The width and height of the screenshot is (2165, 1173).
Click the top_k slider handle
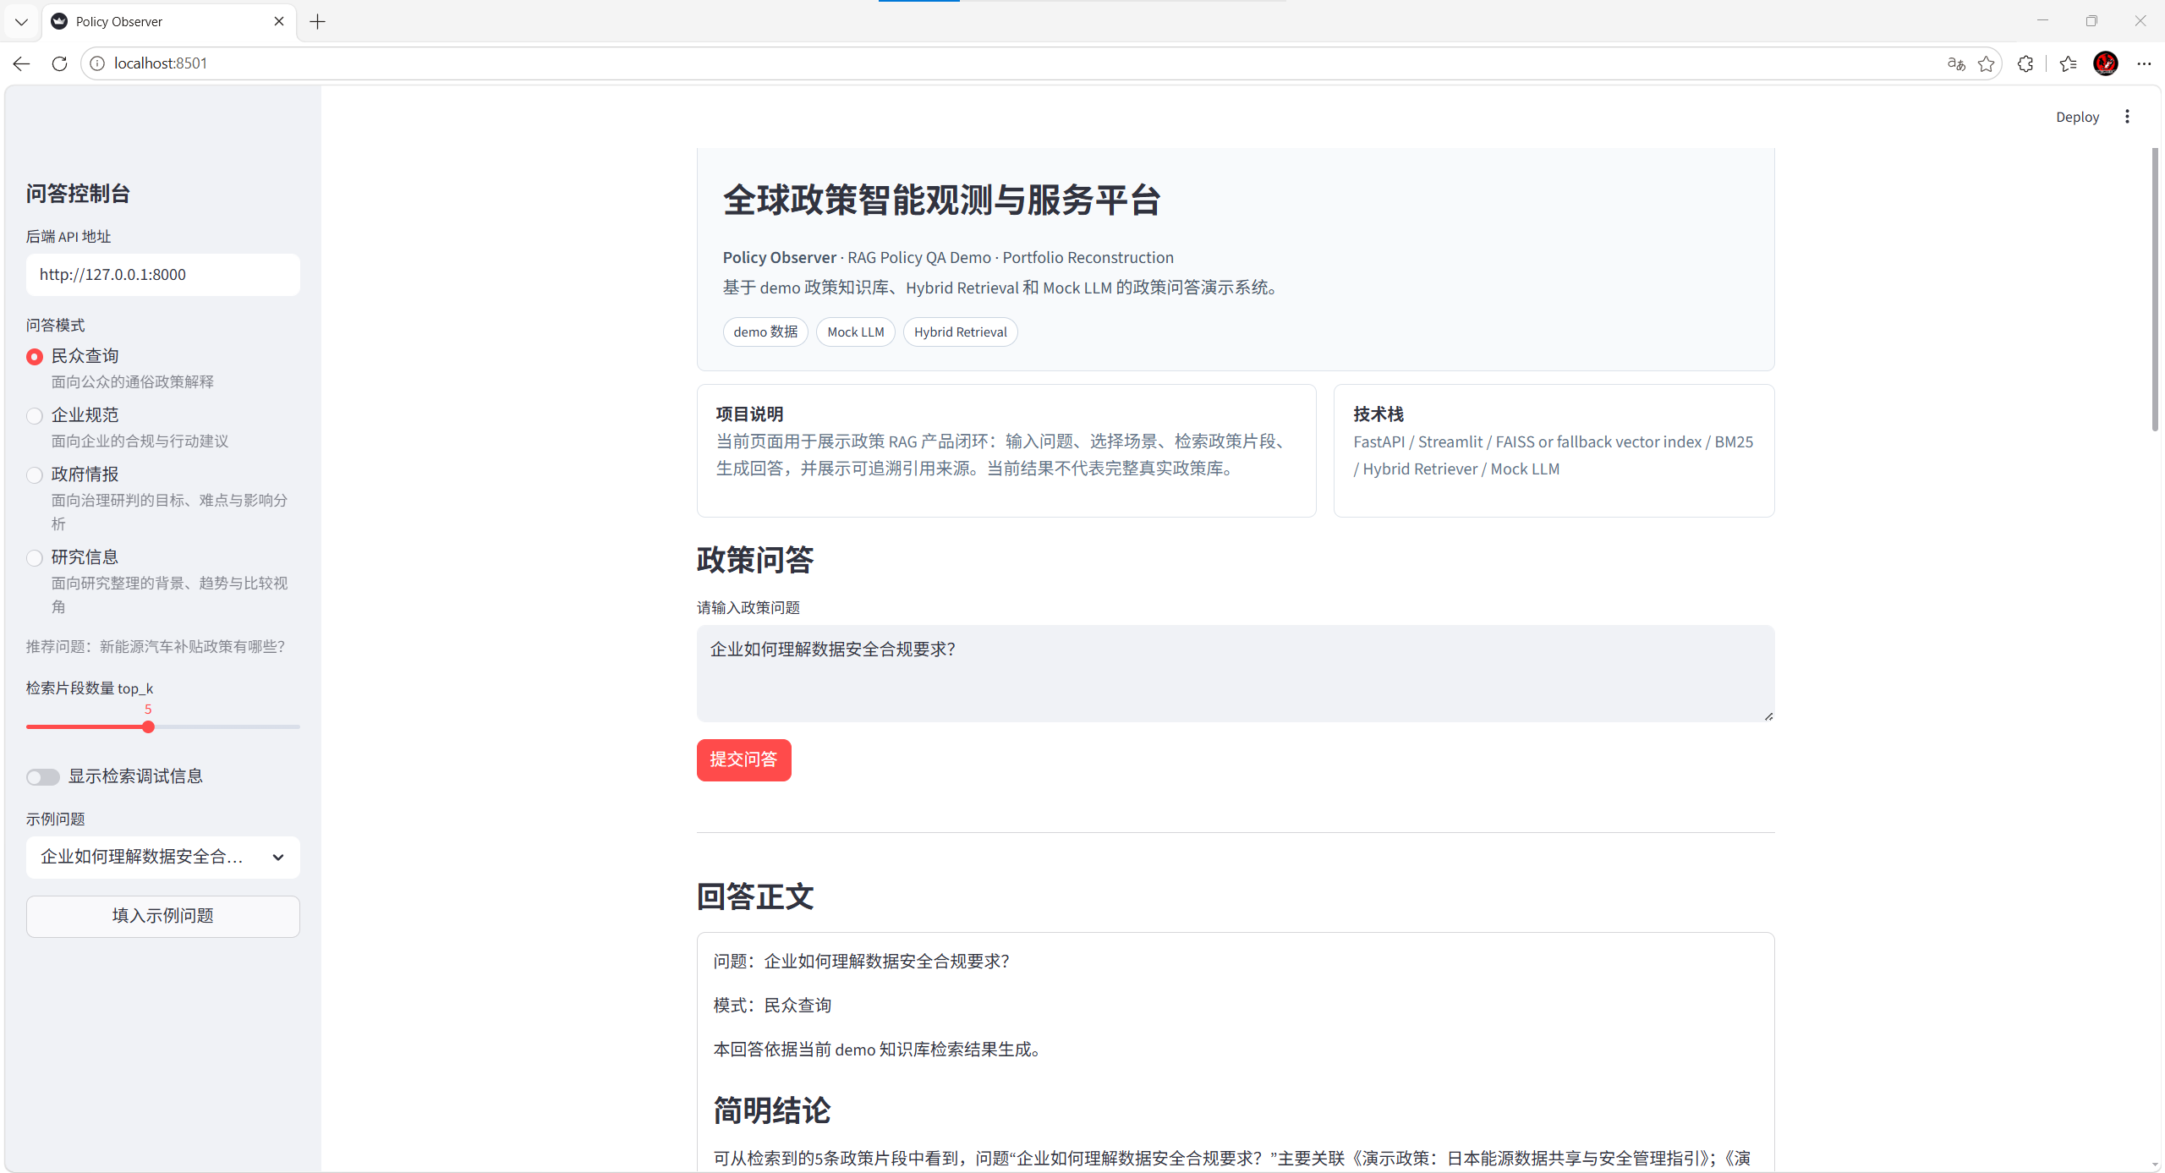click(148, 727)
